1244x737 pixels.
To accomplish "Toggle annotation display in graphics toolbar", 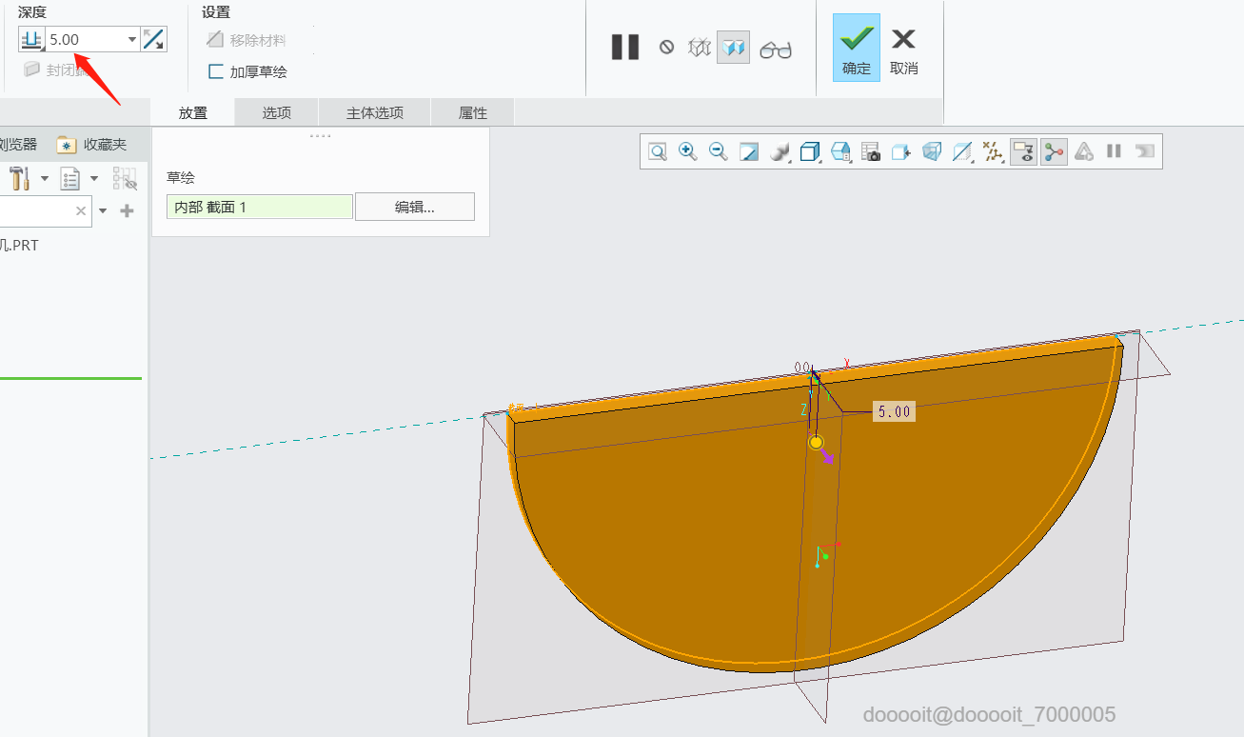I will click(1023, 151).
